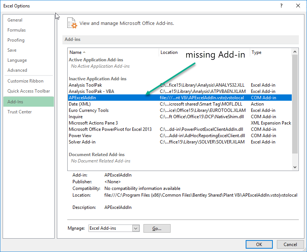307x252 pixels.
Task: Select Analysis ToolPak - VBA add-in
Action: coord(180,91)
